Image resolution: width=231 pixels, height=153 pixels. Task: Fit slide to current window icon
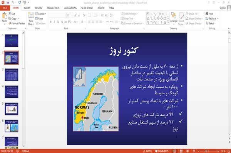point(229,151)
